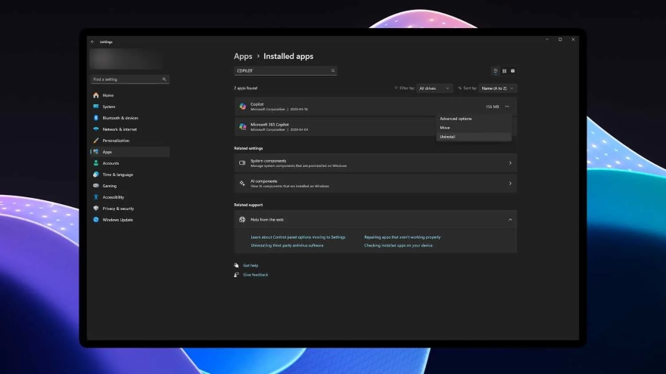This screenshot has width=666, height=374.
Task: Switch to tile view layout icon
Action: click(512, 71)
